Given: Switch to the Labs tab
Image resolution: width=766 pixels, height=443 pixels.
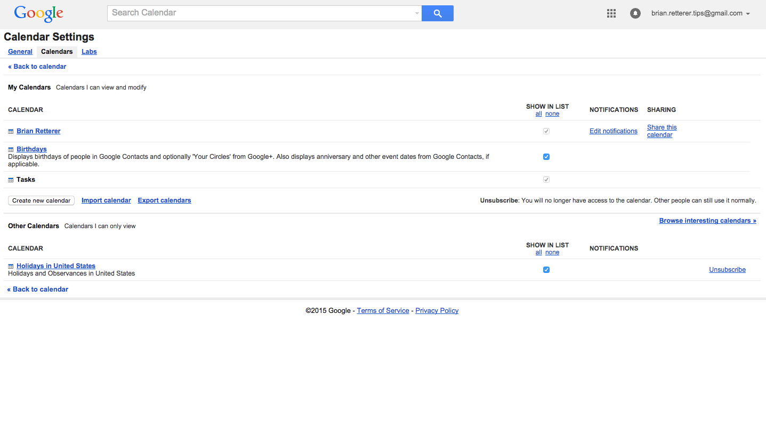Looking at the screenshot, I should [x=89, y=52].
